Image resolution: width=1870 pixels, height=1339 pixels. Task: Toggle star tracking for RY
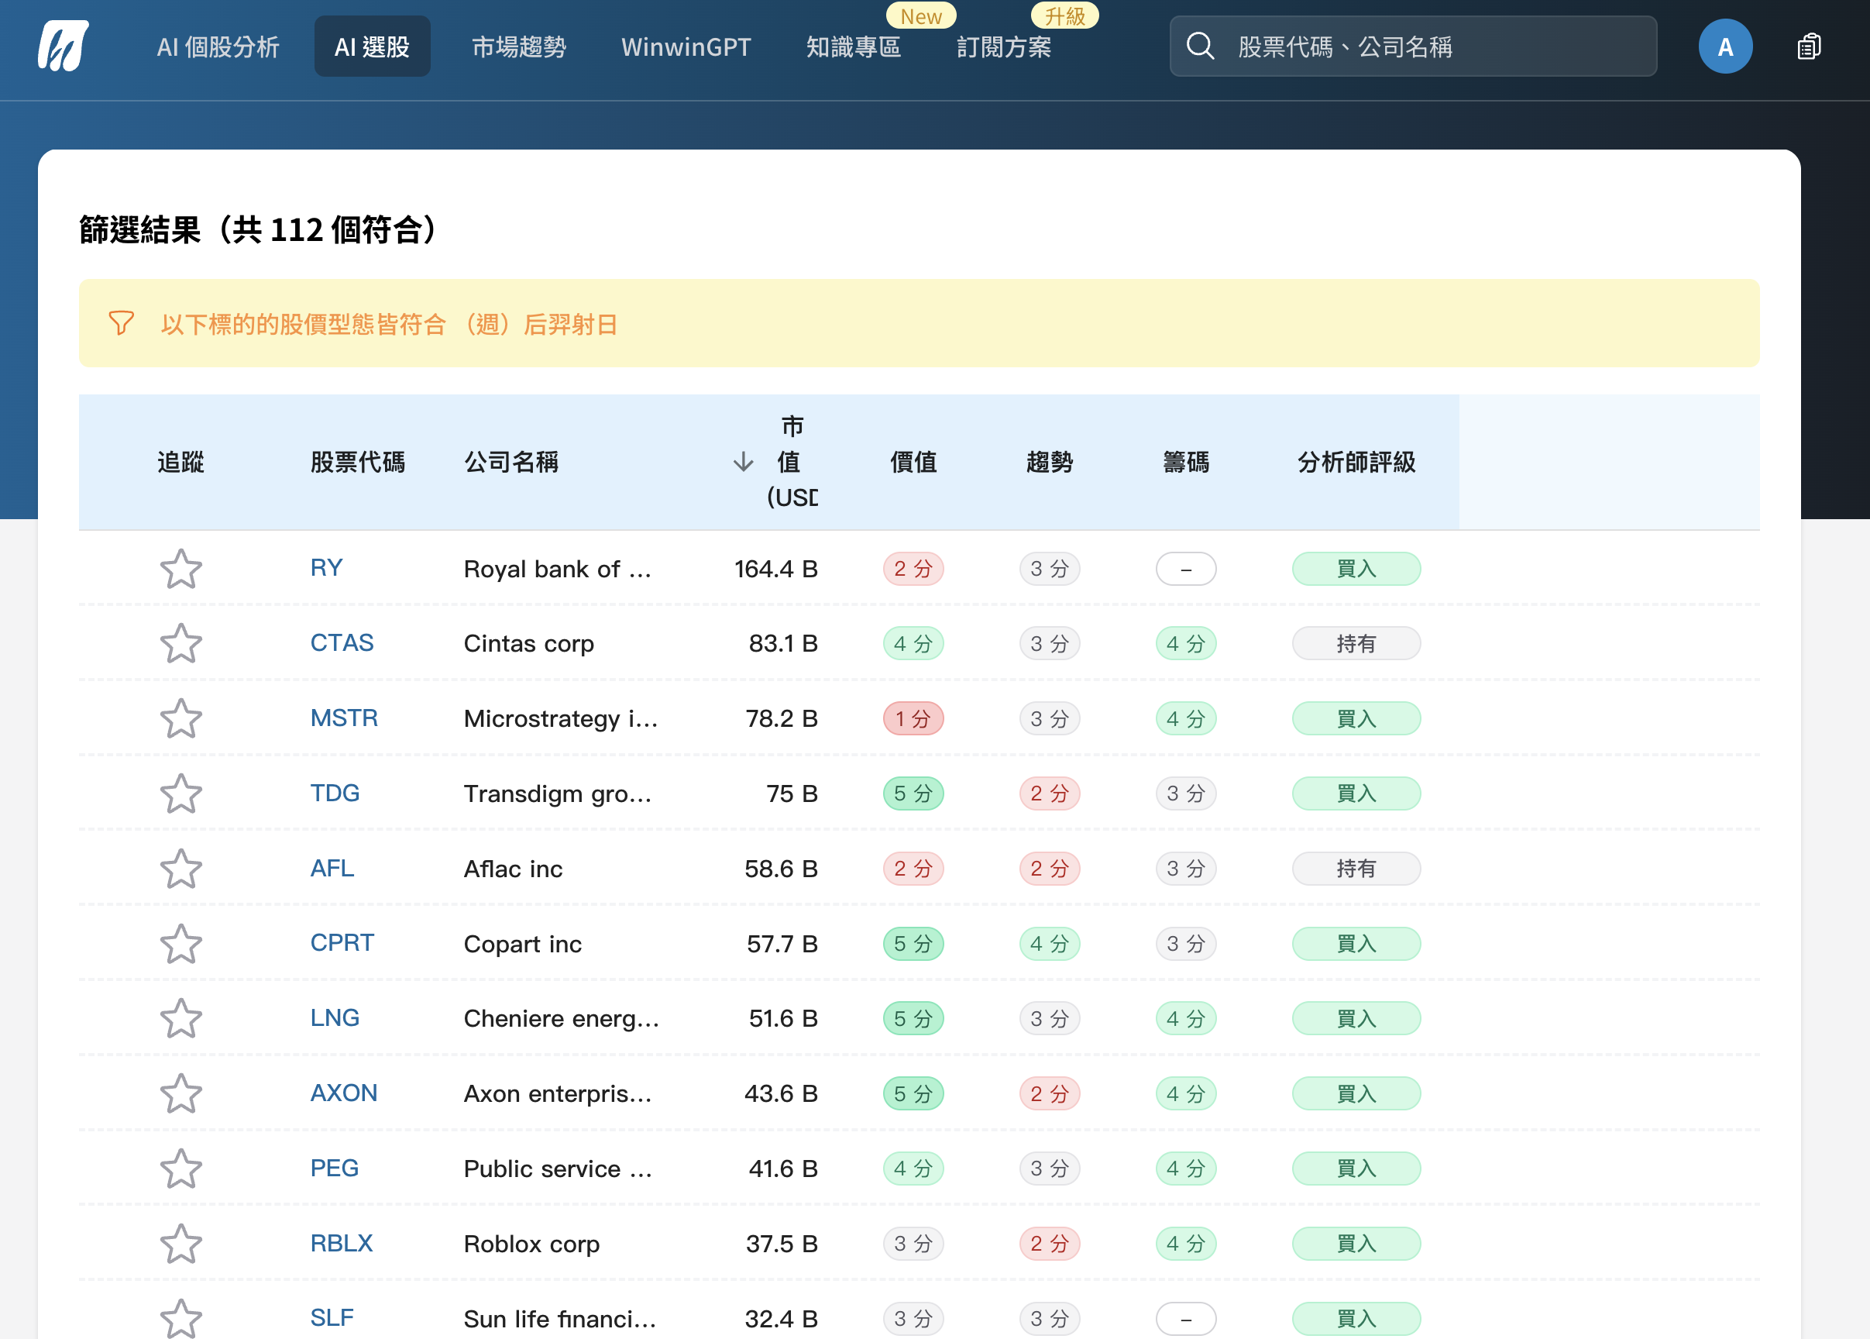click(180, 569)
